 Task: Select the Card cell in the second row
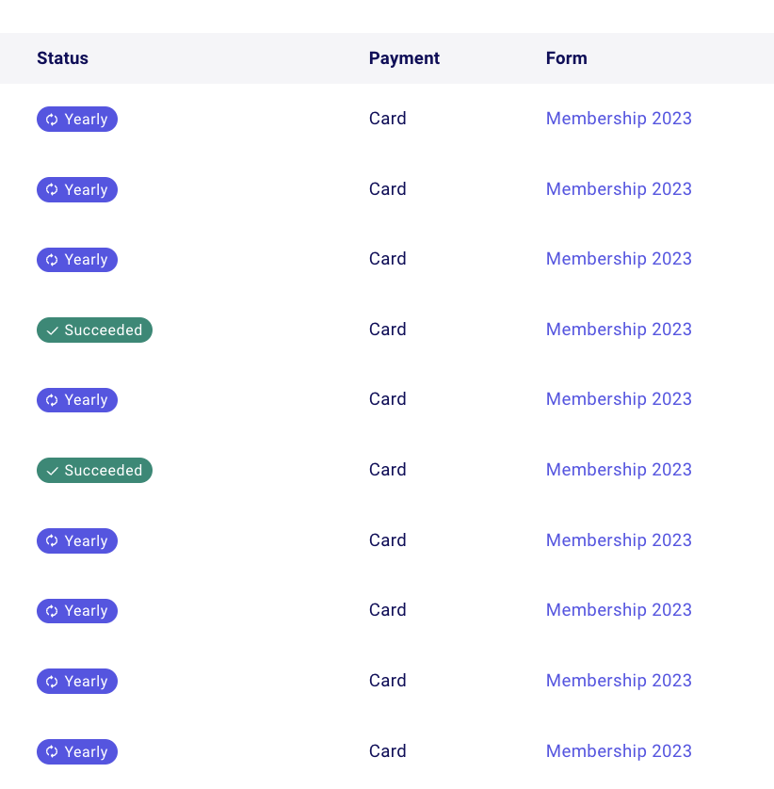click(x=388, y=189)
